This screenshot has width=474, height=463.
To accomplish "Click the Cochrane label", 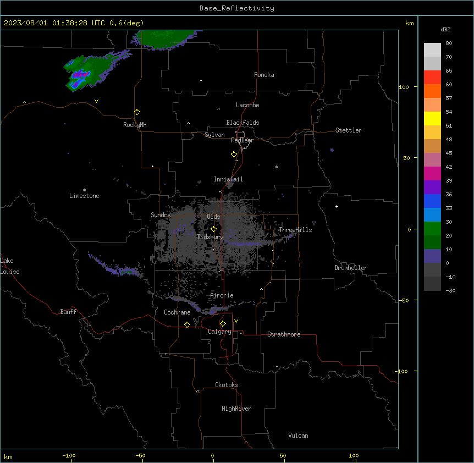I will pos(177,312).
